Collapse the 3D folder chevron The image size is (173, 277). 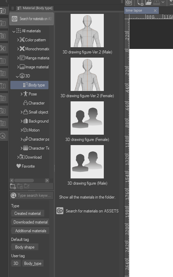(17, 76)
